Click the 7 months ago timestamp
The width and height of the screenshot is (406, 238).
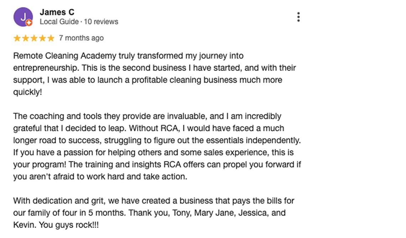coord(81,38)
